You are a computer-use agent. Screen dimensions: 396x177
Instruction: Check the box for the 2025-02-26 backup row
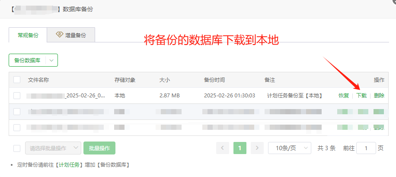17,96
